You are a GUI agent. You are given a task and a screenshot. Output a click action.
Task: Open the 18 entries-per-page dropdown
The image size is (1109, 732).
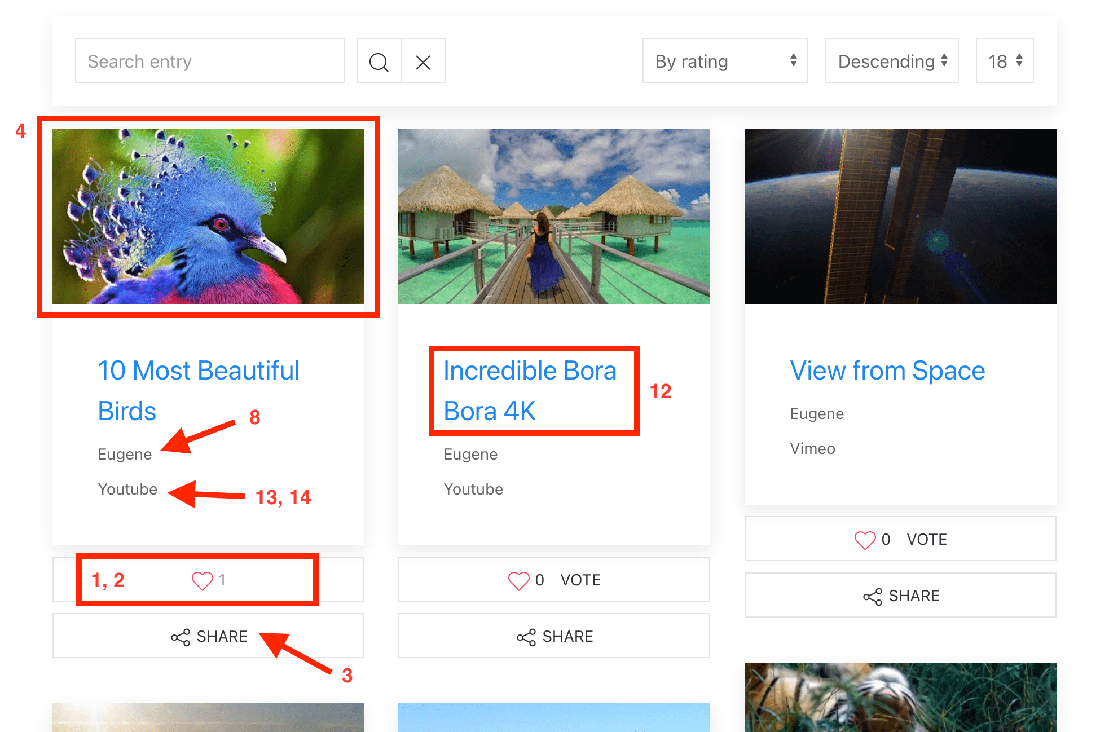[1004, 61]
